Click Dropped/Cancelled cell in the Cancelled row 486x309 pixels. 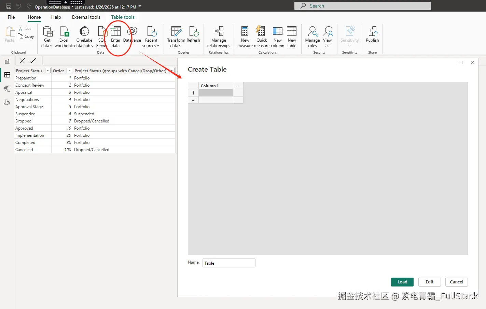[124, 150]
